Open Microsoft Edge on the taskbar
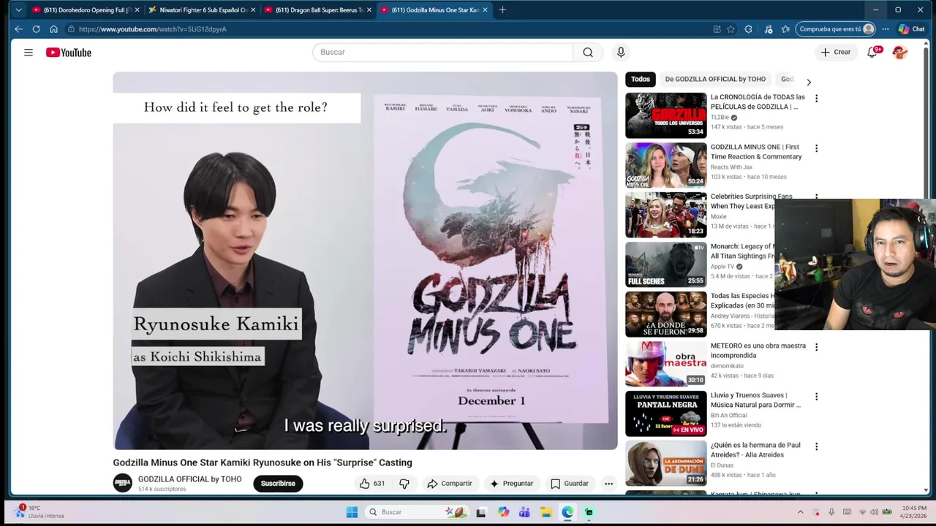 click(x=567, y=512)
